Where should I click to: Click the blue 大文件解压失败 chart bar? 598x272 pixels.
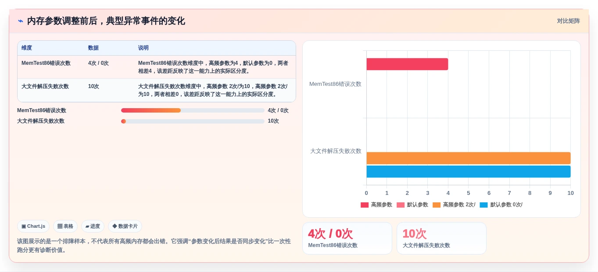pos(469,172)
